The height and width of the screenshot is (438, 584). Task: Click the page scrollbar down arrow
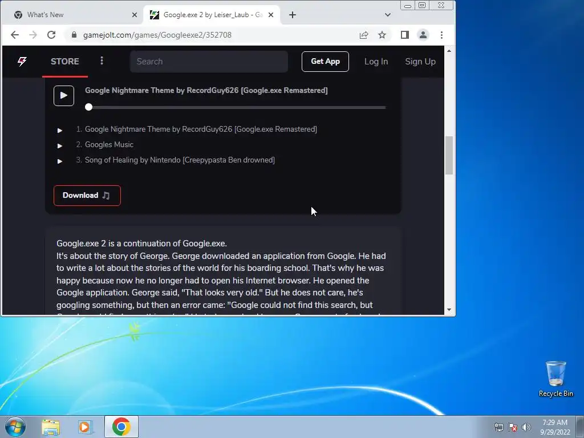tap(449, 310)
